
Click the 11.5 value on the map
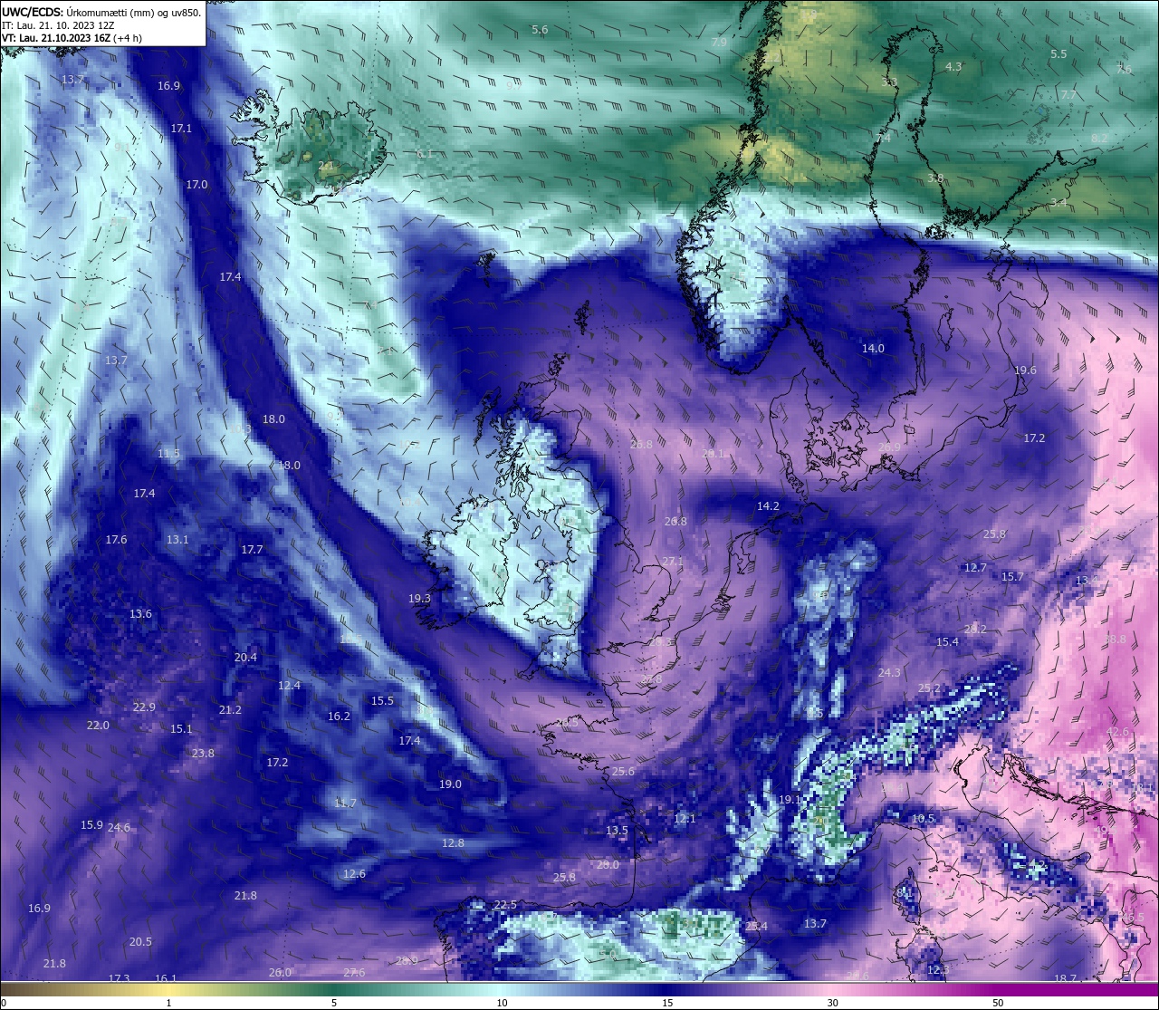click(x=168, y=454)
